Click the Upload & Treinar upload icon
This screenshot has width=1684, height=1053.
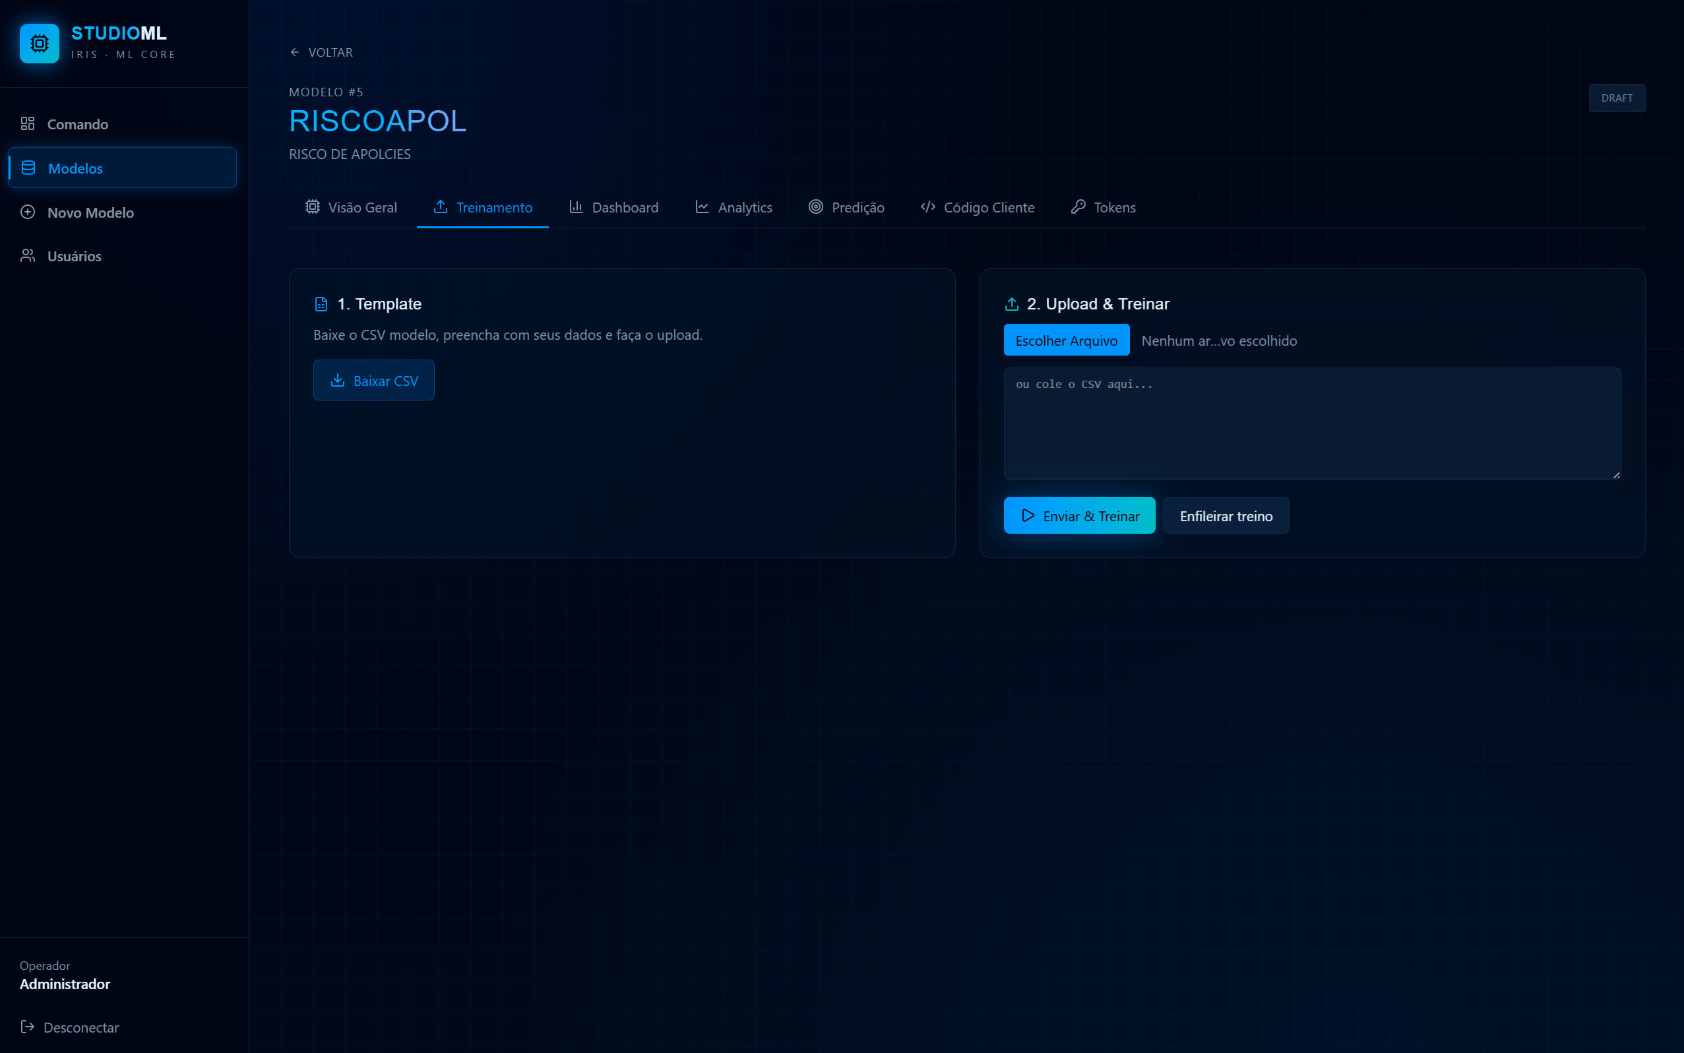(x=1011, y=304)
